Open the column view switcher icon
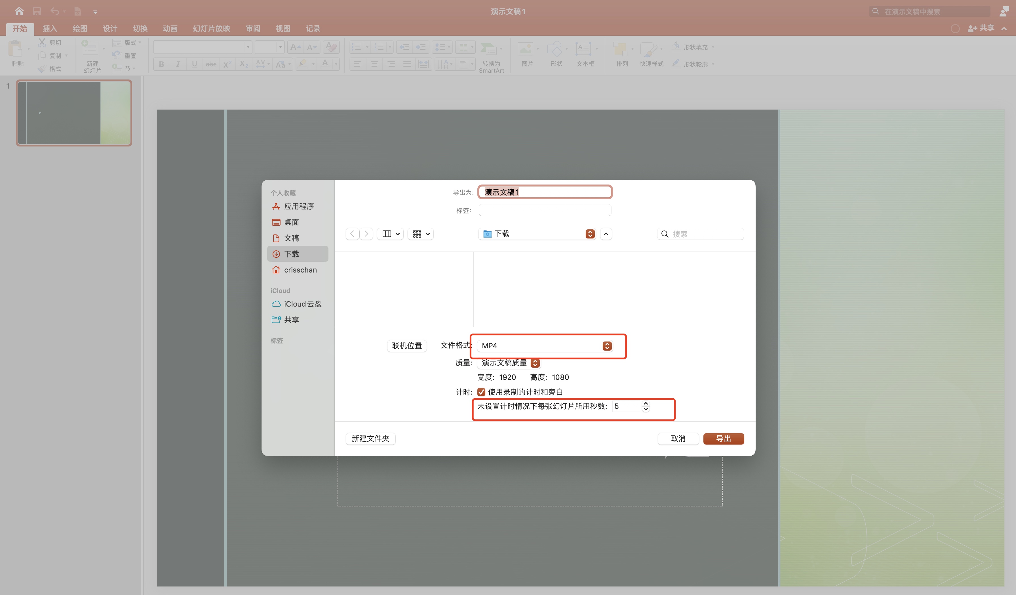This screenshot has width=1016, height=595. coord(390,234)
